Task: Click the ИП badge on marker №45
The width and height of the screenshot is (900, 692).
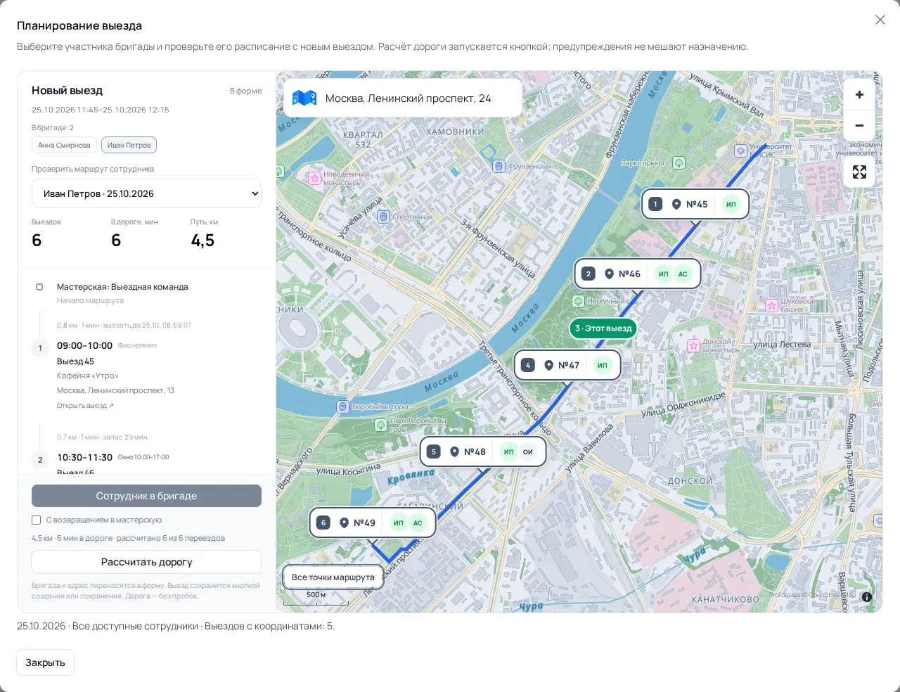Action: pyautogui.click(x=731, y=204)
